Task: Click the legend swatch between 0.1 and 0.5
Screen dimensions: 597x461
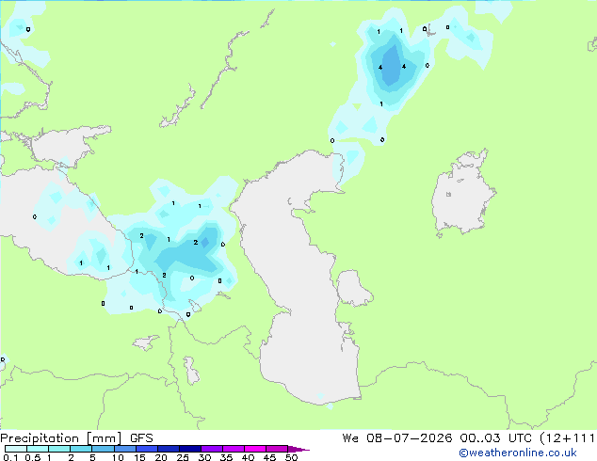Action: click(16, 449)
